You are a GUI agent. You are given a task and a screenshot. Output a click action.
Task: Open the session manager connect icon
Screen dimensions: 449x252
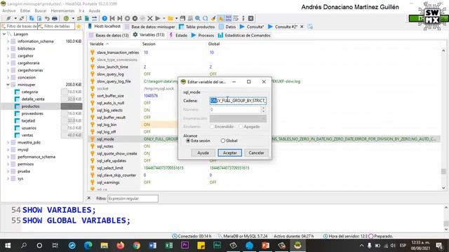coord(8,18)
